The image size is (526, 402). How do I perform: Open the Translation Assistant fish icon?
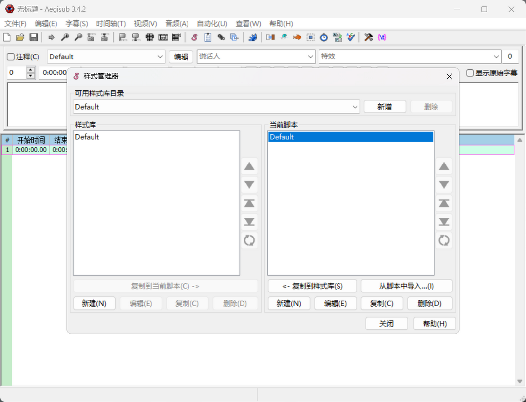[x=297, y=37]
